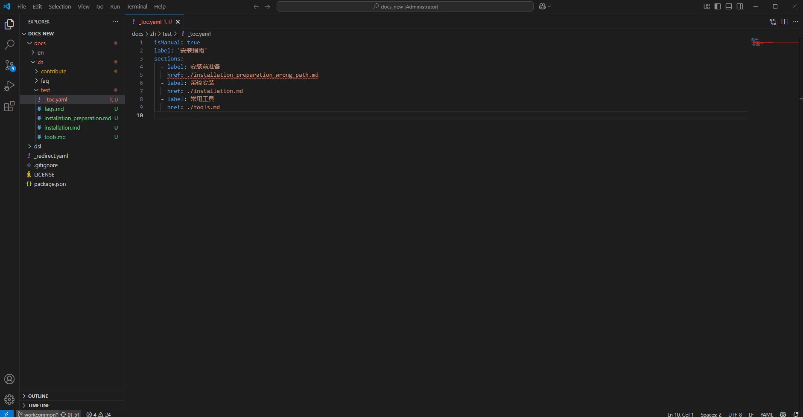
Task: Toggle the primary side bar visibility
Action: pyautogui.click(x=718, y=6)
